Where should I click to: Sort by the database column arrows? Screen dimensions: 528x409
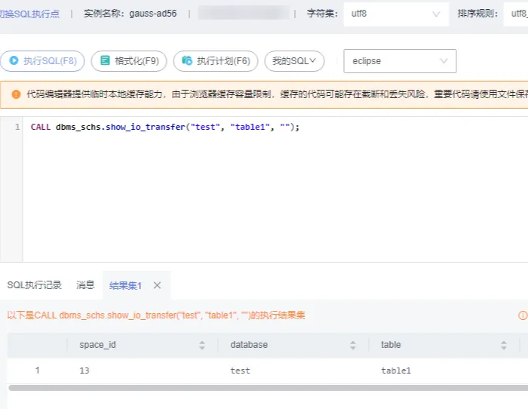point(352,345)
